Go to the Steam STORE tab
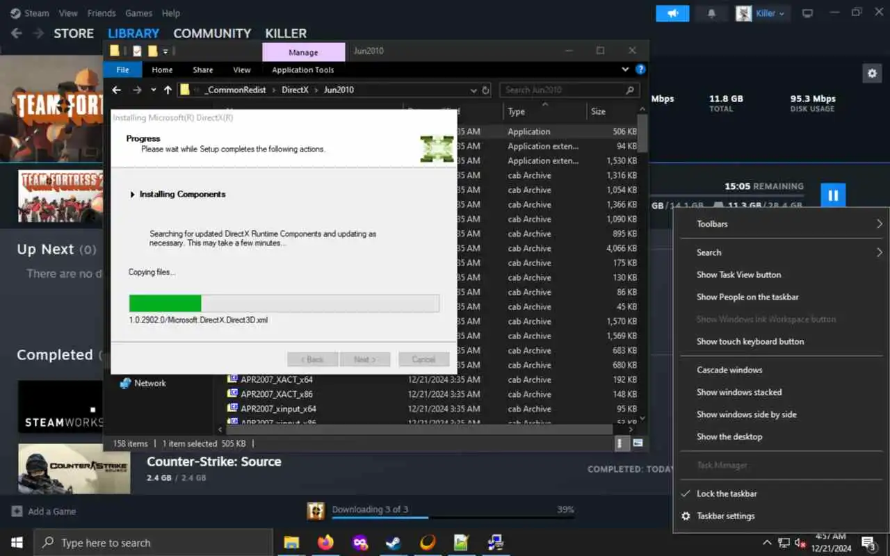 [74, 33]
